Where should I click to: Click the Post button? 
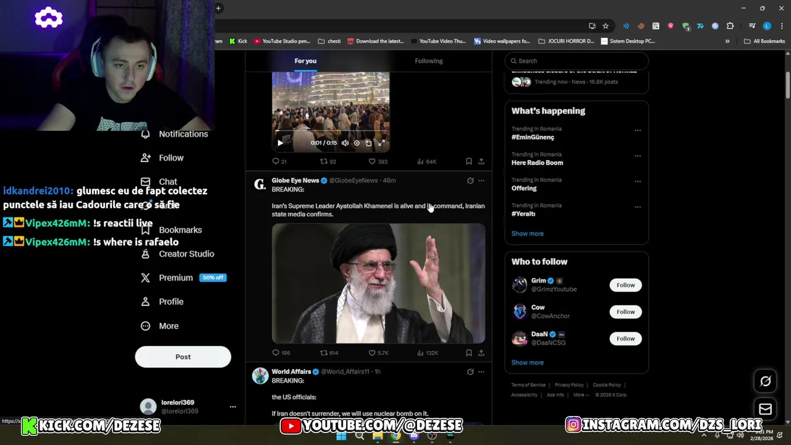(183, 357)
